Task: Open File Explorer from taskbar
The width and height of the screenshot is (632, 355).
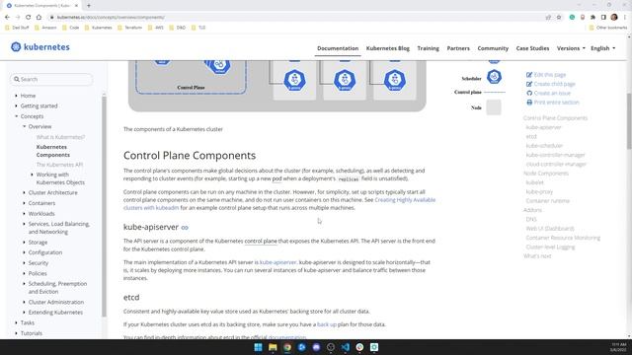Action: pos(273,347)
